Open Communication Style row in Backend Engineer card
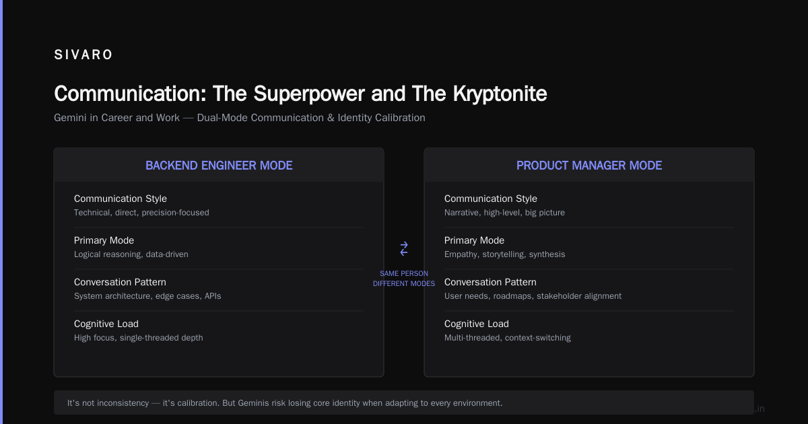This screenshot has height=424, width=808. [219, 205]
